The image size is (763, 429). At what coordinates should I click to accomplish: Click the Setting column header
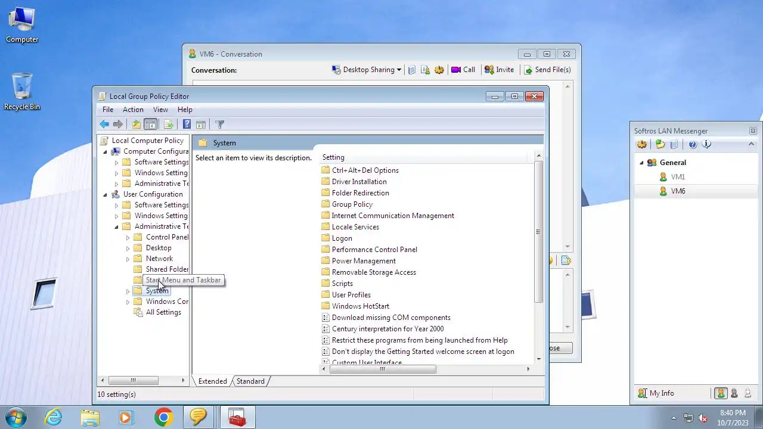tap(424, 157)
